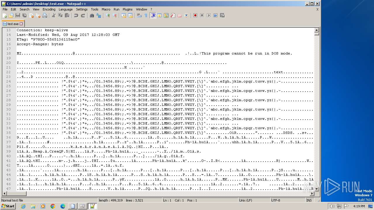Redo the action via toolbar arrow
The image size is (374, 210).
(x=83, y=15)
